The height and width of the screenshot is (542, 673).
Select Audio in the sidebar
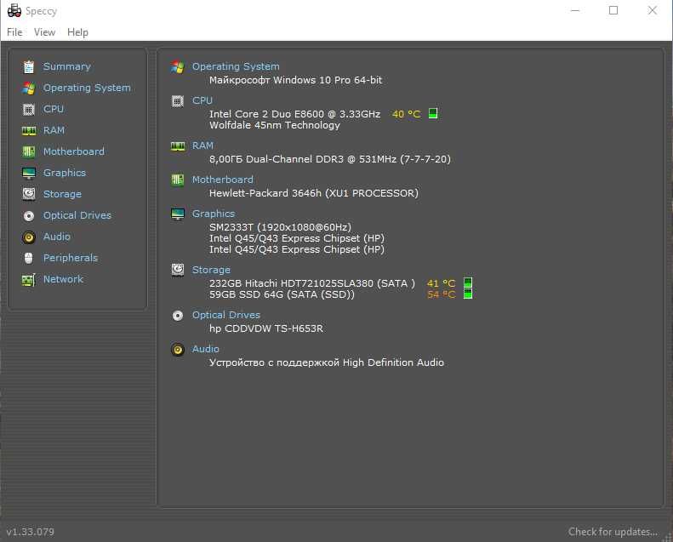tap(57, 237)
